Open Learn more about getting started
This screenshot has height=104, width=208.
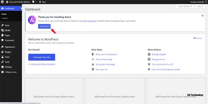tap(166, 69)
